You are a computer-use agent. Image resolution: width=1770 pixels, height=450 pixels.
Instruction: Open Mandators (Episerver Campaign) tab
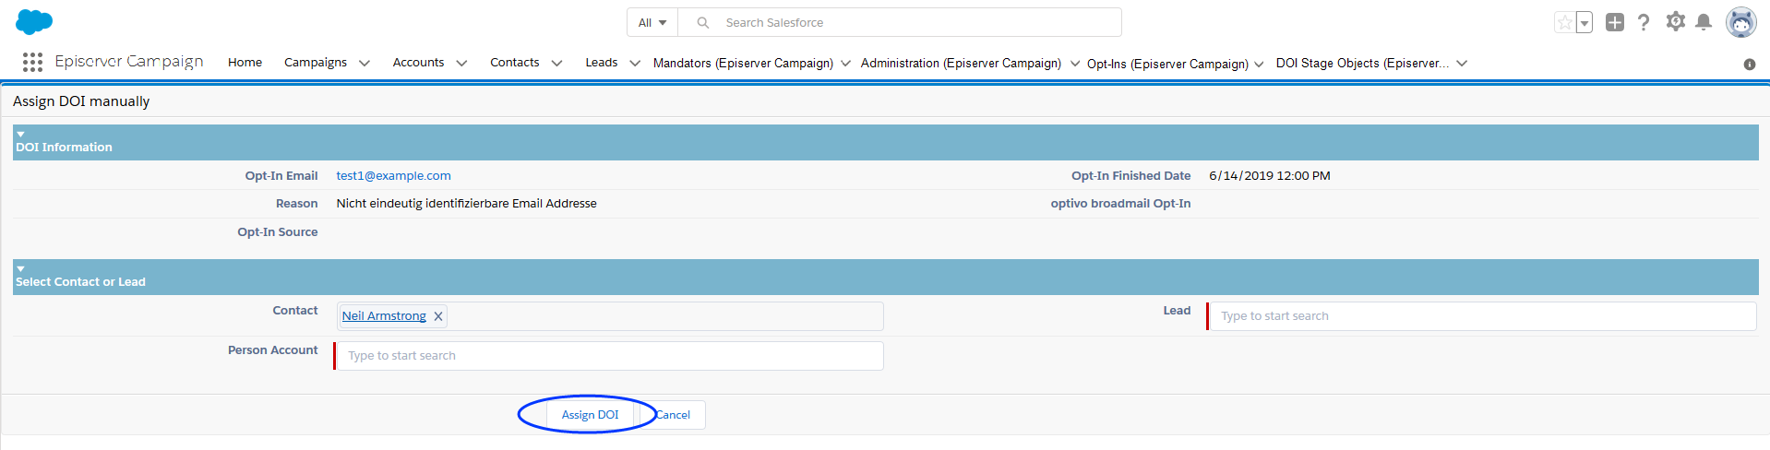[743, 63]
